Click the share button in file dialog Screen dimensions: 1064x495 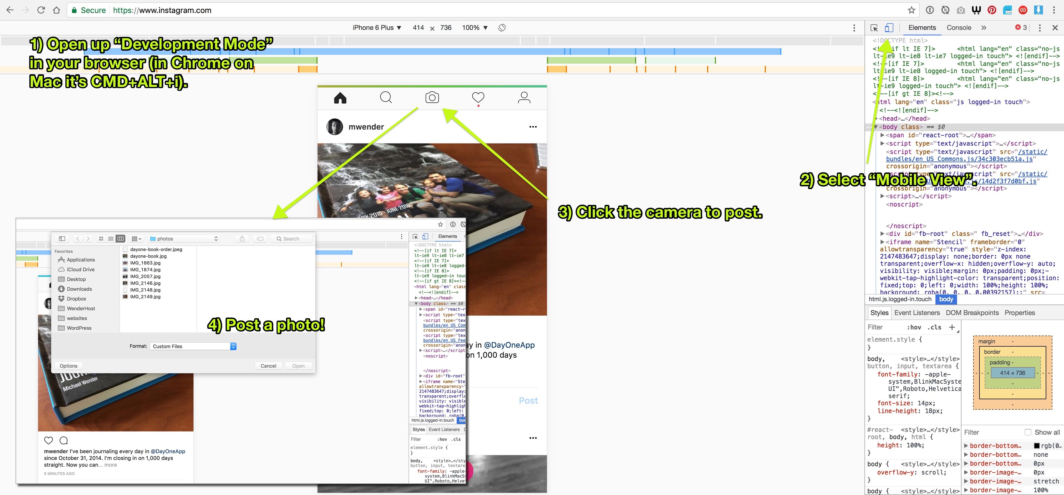[242, 239]
